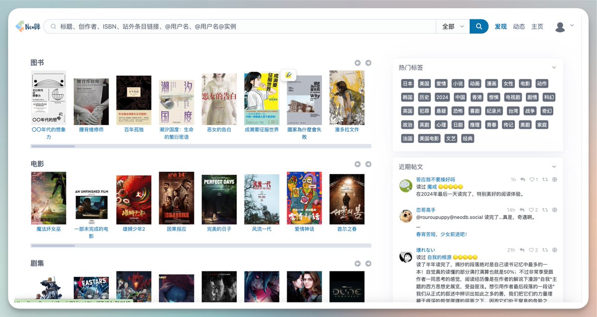The width and height of the screenshot is (597, 317).
Task: Collapse the 近期帖文 panel
Action: point(554,167)
